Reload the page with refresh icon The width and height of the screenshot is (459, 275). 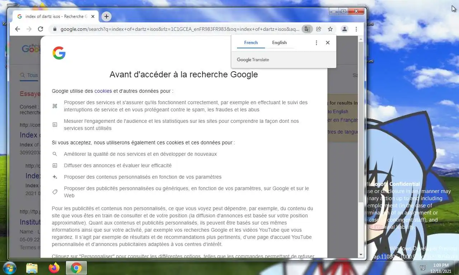coord(41,29)
